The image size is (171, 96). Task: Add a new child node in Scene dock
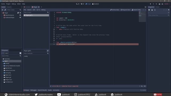2,10
